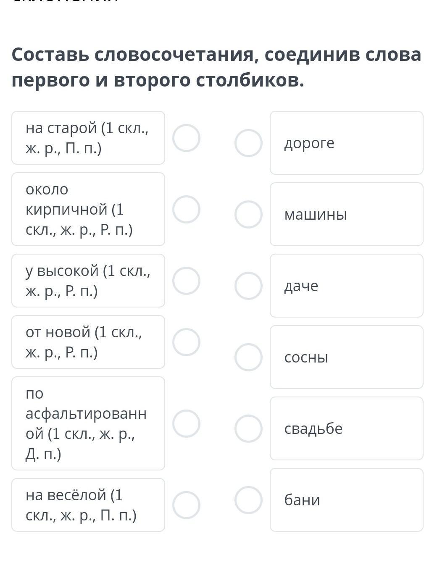Select the connector next to "около кирпичной"
Viewport: 437px width, 570px height.
(186, 209)
